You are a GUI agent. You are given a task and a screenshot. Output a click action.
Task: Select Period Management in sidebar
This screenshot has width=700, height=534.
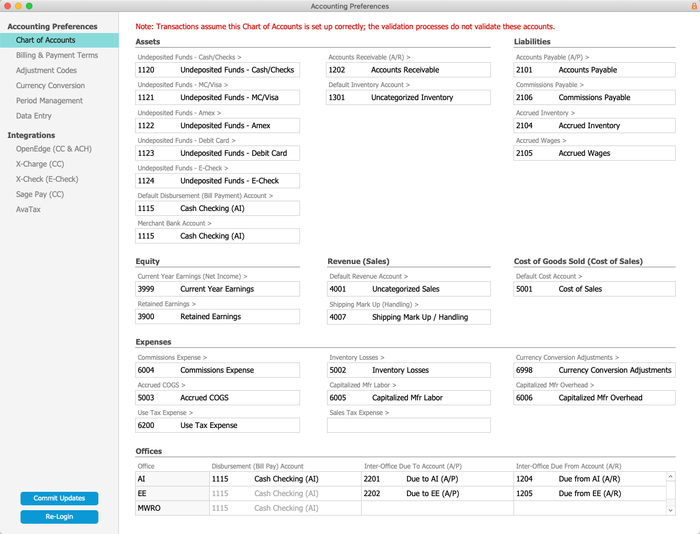point(49,101)
